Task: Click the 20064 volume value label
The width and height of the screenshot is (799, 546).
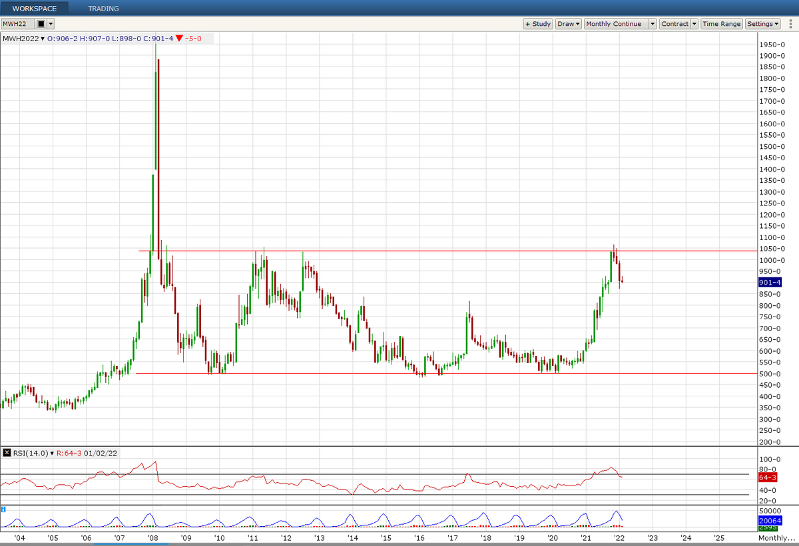Action: [770, 521]
